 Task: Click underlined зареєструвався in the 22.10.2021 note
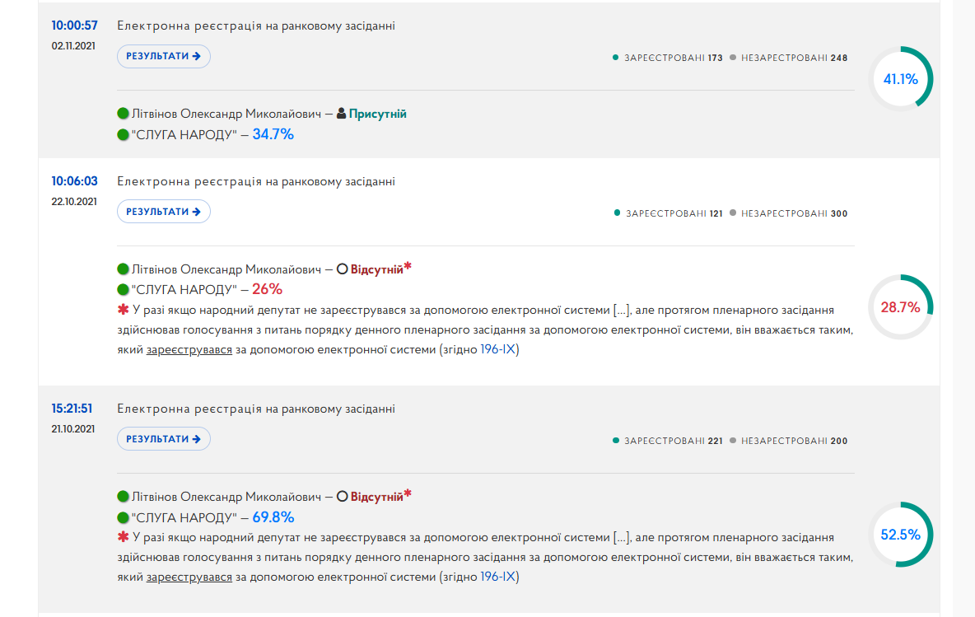tap(189, 350)
